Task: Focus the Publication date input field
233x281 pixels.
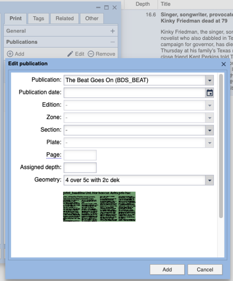Action: (134, 93)
